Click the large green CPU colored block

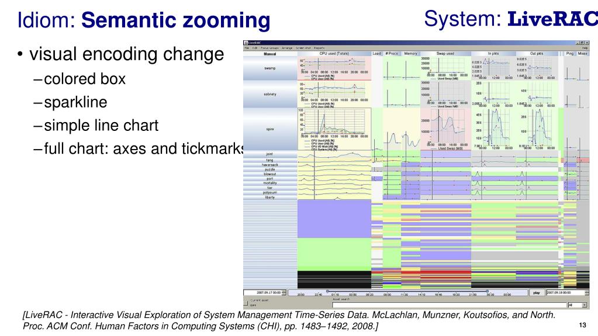point(334,254)
